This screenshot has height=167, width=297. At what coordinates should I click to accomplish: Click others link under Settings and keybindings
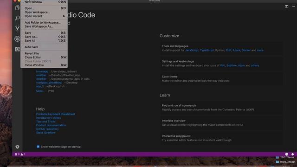coord(255,65)
